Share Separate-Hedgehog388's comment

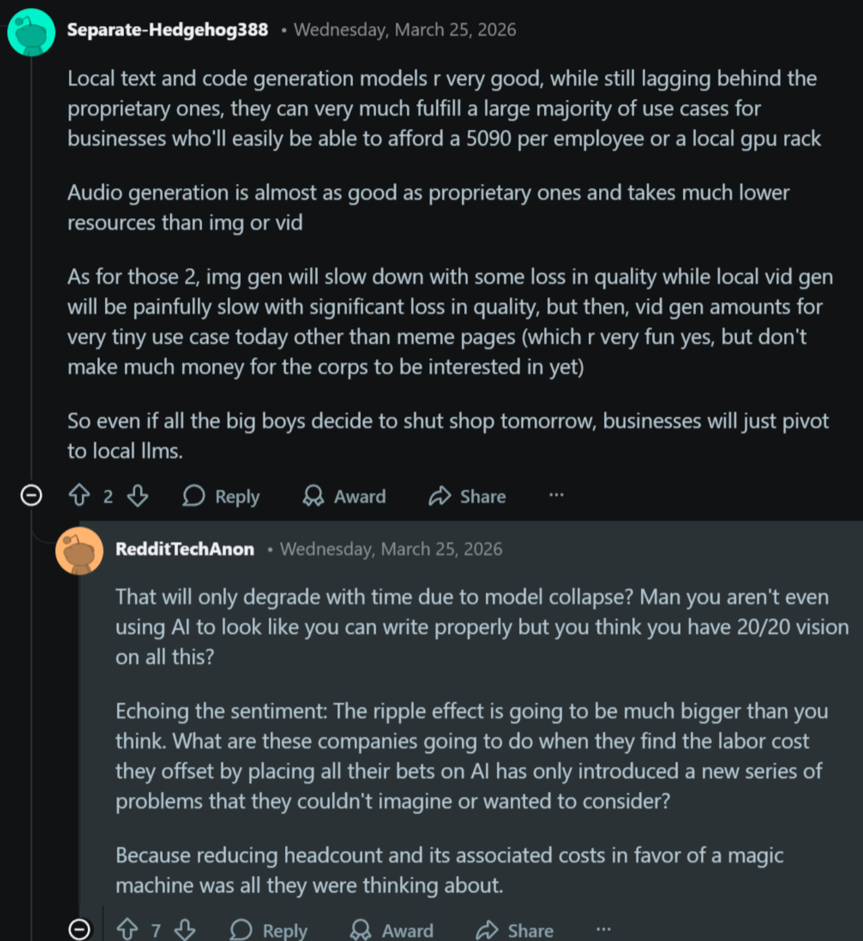point(467,496)
